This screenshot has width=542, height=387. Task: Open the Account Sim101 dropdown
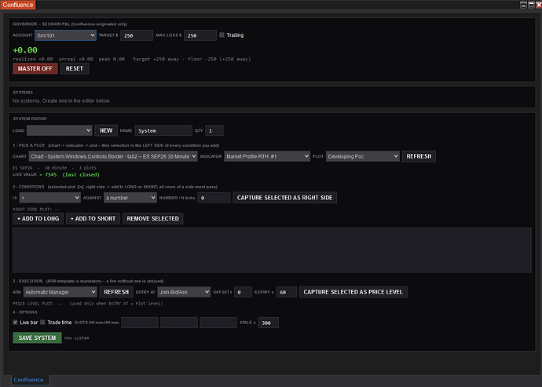pyautogui.click(x=65, y=35)
